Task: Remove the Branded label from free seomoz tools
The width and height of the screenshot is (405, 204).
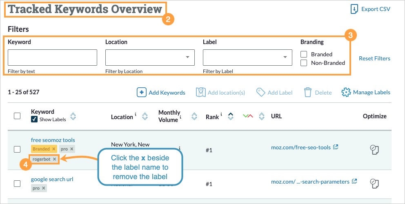Action: tap(54, 149)
